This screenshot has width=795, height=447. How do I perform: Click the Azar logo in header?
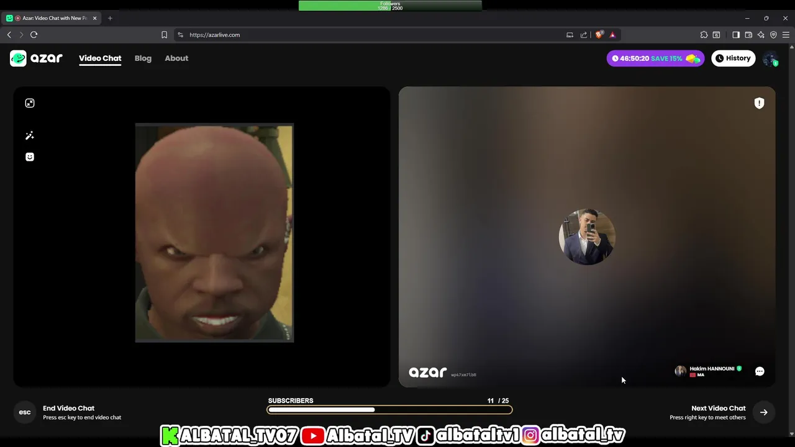tap(36, 58)
